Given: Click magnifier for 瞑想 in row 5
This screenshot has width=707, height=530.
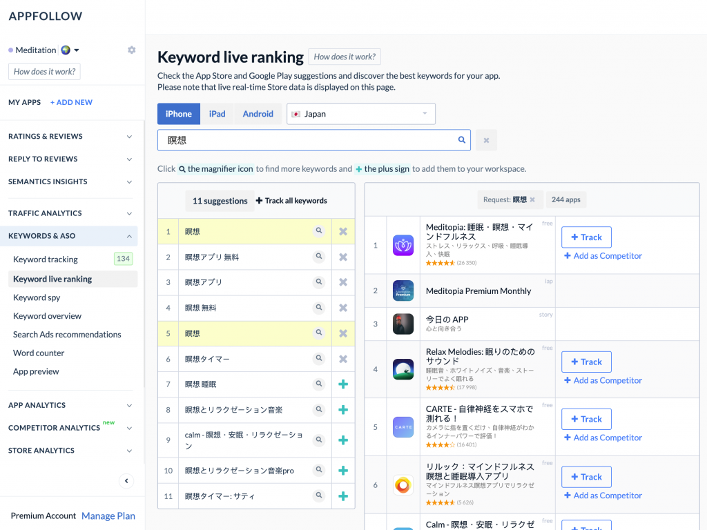Looking at the screenshot, I should pyautogui.click(x=319, y=333).
